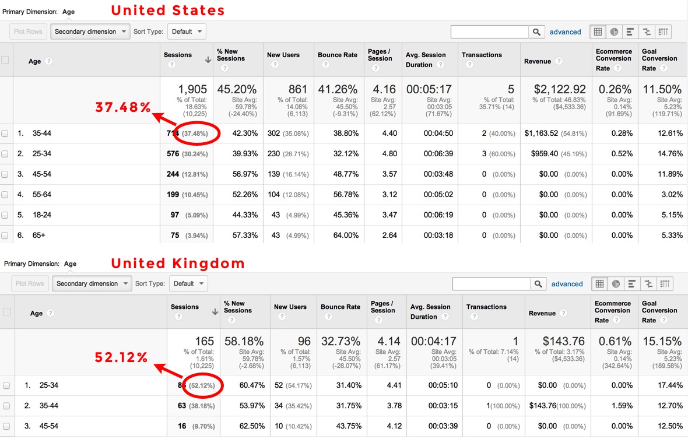Select the 25-34 row checkbox in United Kingdom table
The width and height of the screenshot is (688, 439).
6,385
